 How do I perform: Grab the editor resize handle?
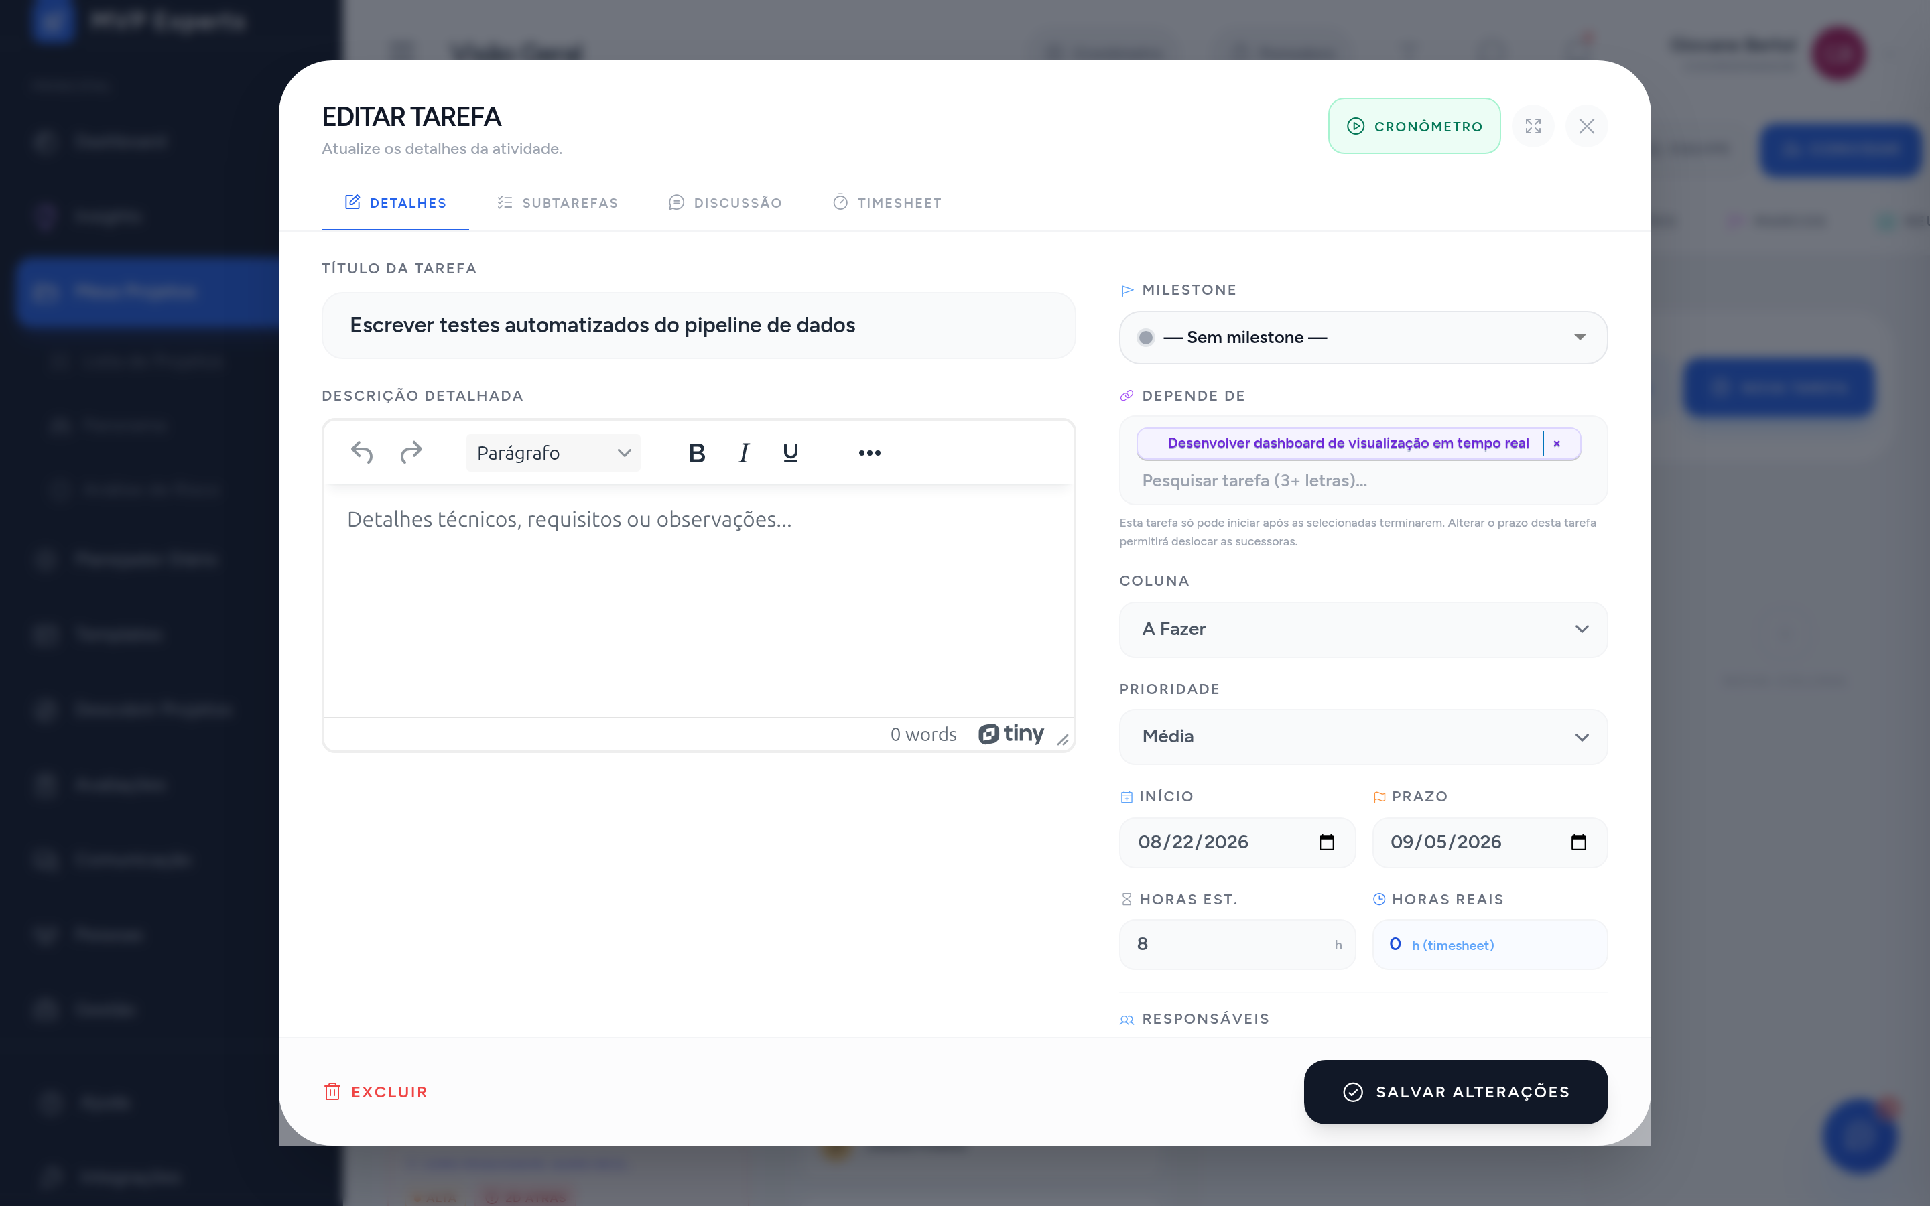[1063, 740]
